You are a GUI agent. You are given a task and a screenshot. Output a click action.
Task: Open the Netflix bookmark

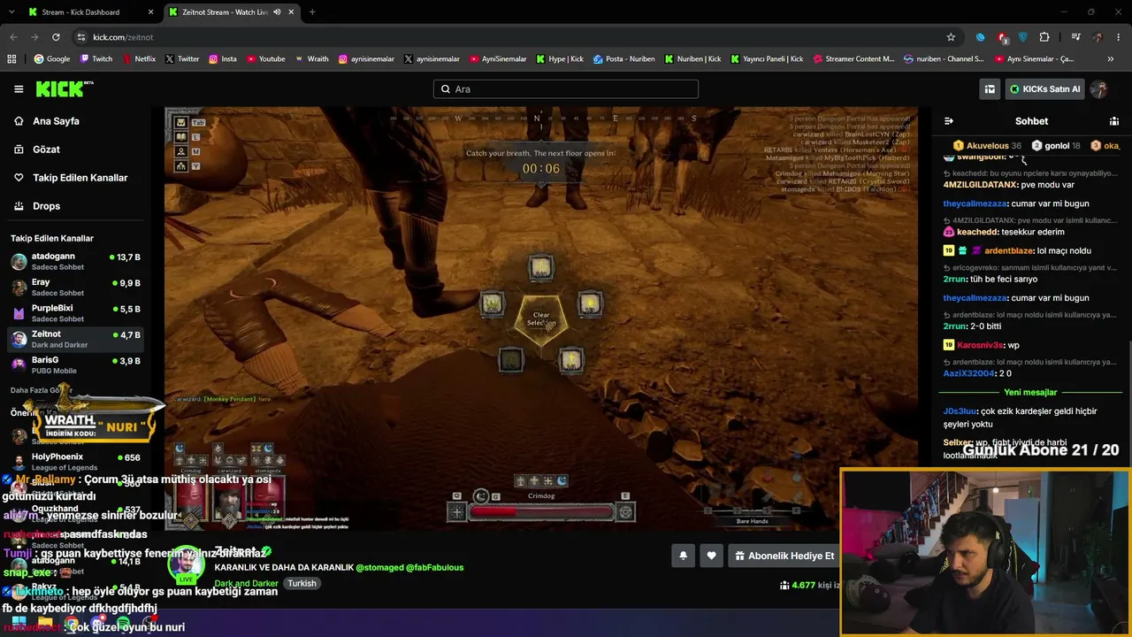[x=138, y=59]
